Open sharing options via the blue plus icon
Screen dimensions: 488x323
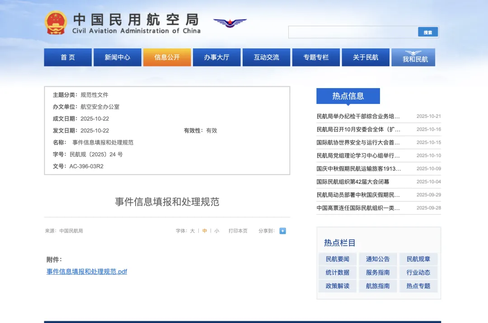coord(282,231)
